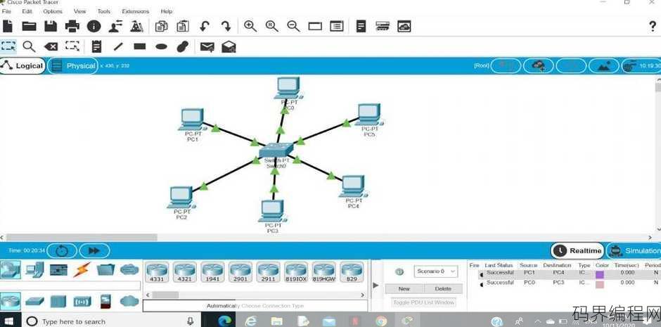This screenshot has width=661, height=327.
Task: Open the Edit menu
Action: (27, 11)
